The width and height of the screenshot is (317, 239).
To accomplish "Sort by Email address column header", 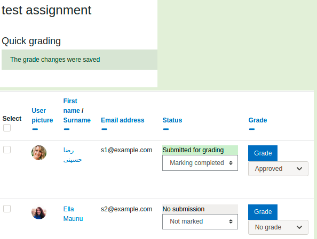I will pyautogui.click(x=123, y=120).
